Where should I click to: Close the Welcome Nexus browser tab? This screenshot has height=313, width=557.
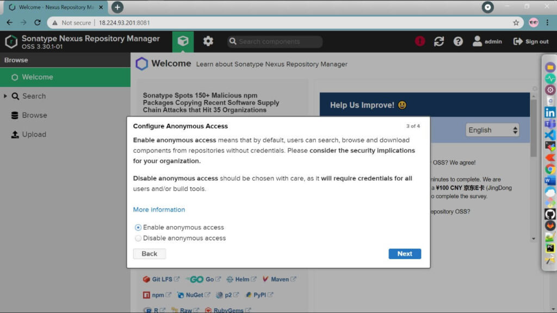click(101, 7)
